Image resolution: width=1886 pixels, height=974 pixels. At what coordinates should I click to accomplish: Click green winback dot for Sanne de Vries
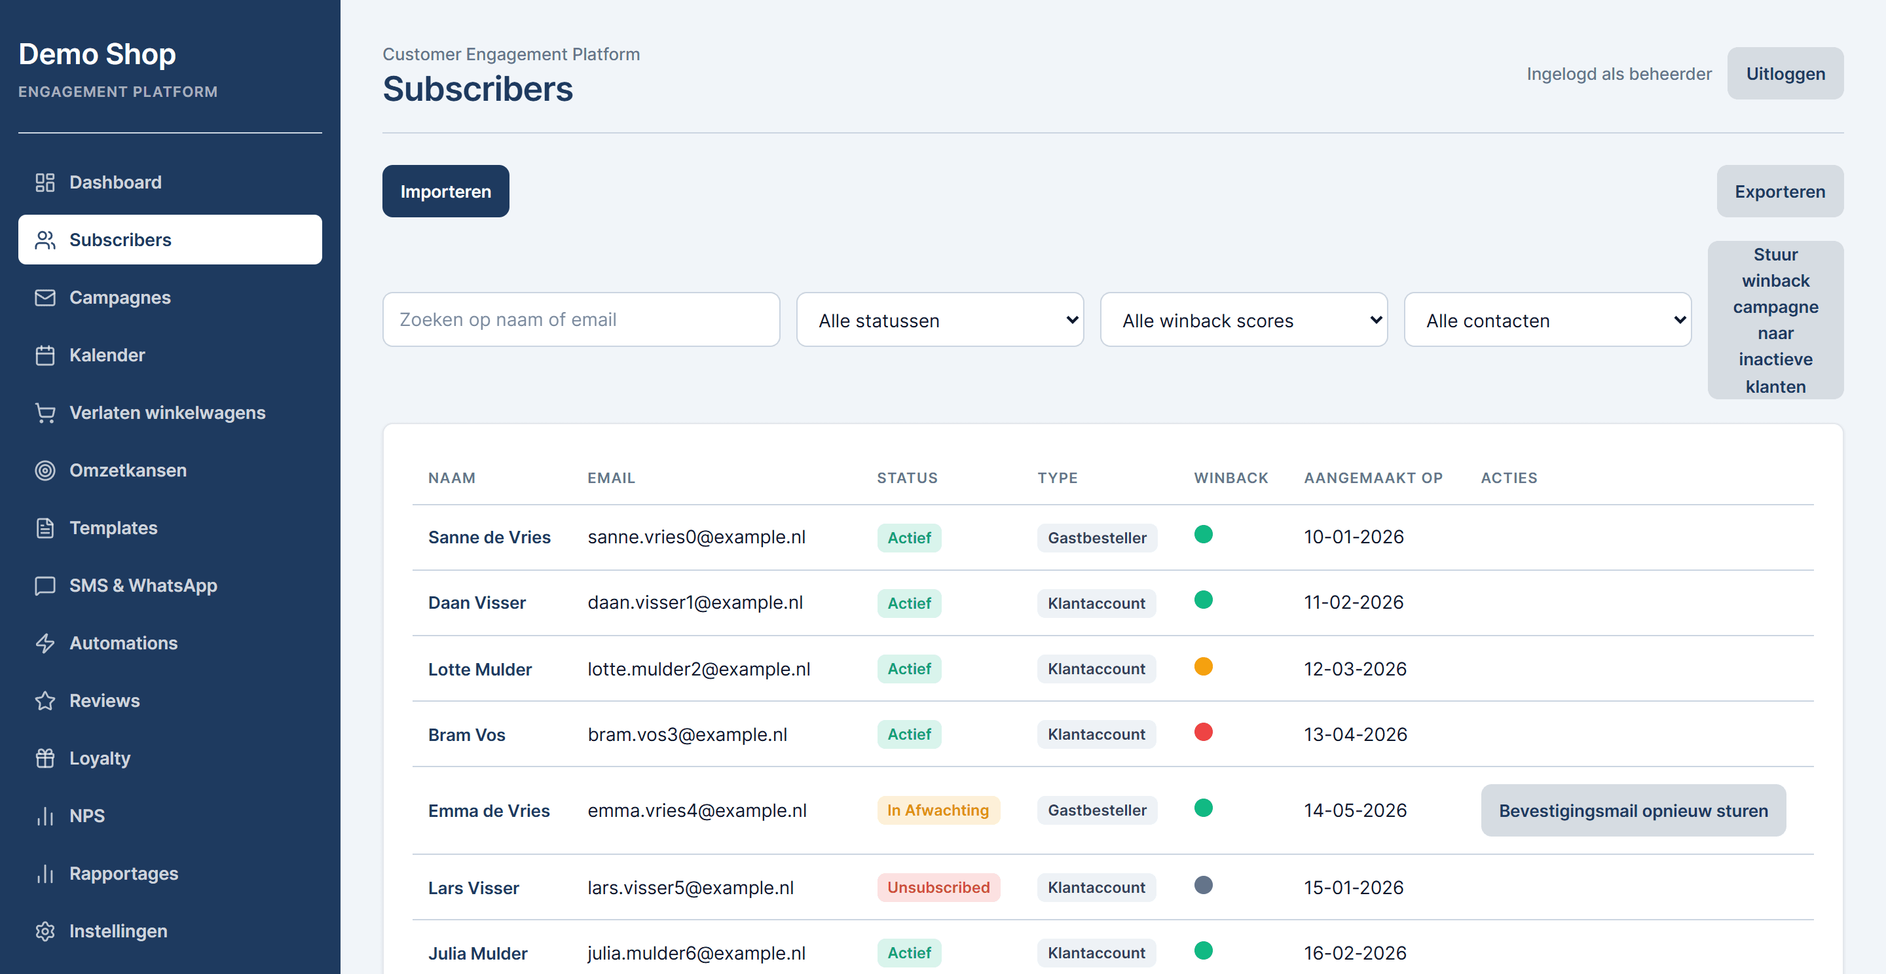coord(1203,534)
